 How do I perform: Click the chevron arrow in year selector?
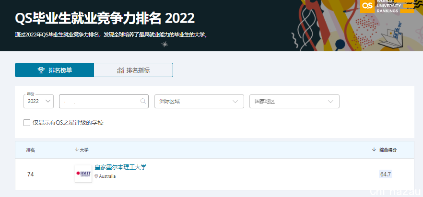[x=48, y=101]
